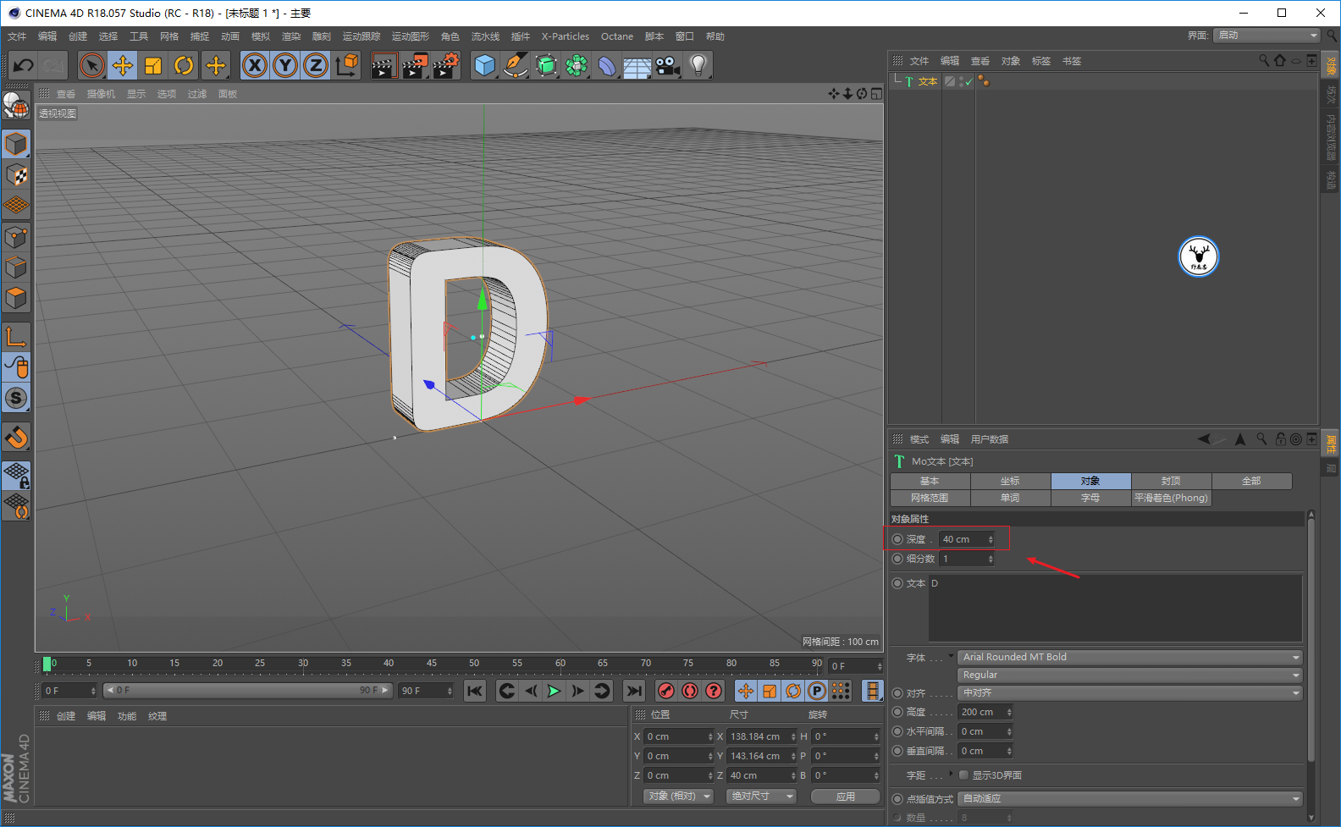Image resolution: width=1341 pixels, height=827 pixels.
Task: Open the render settings
Action: (x=446, y=65)
